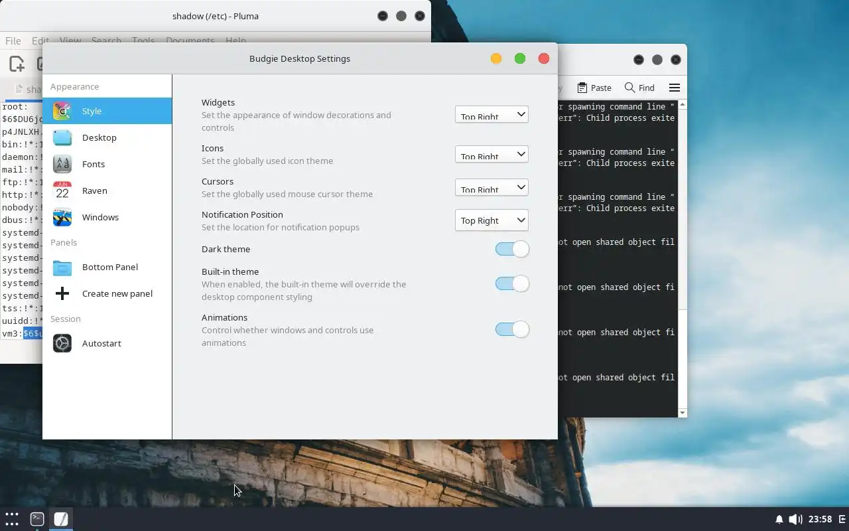Open Pluma's Edit menu
Image resolution: width=849 pixels, height=531 pixels.
[40, 40]
